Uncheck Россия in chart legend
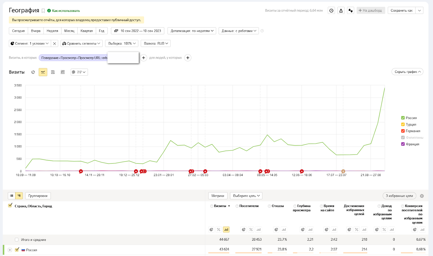Image resolution: width=433 pixels, height=256 pixels. click(x=403, y=118)
